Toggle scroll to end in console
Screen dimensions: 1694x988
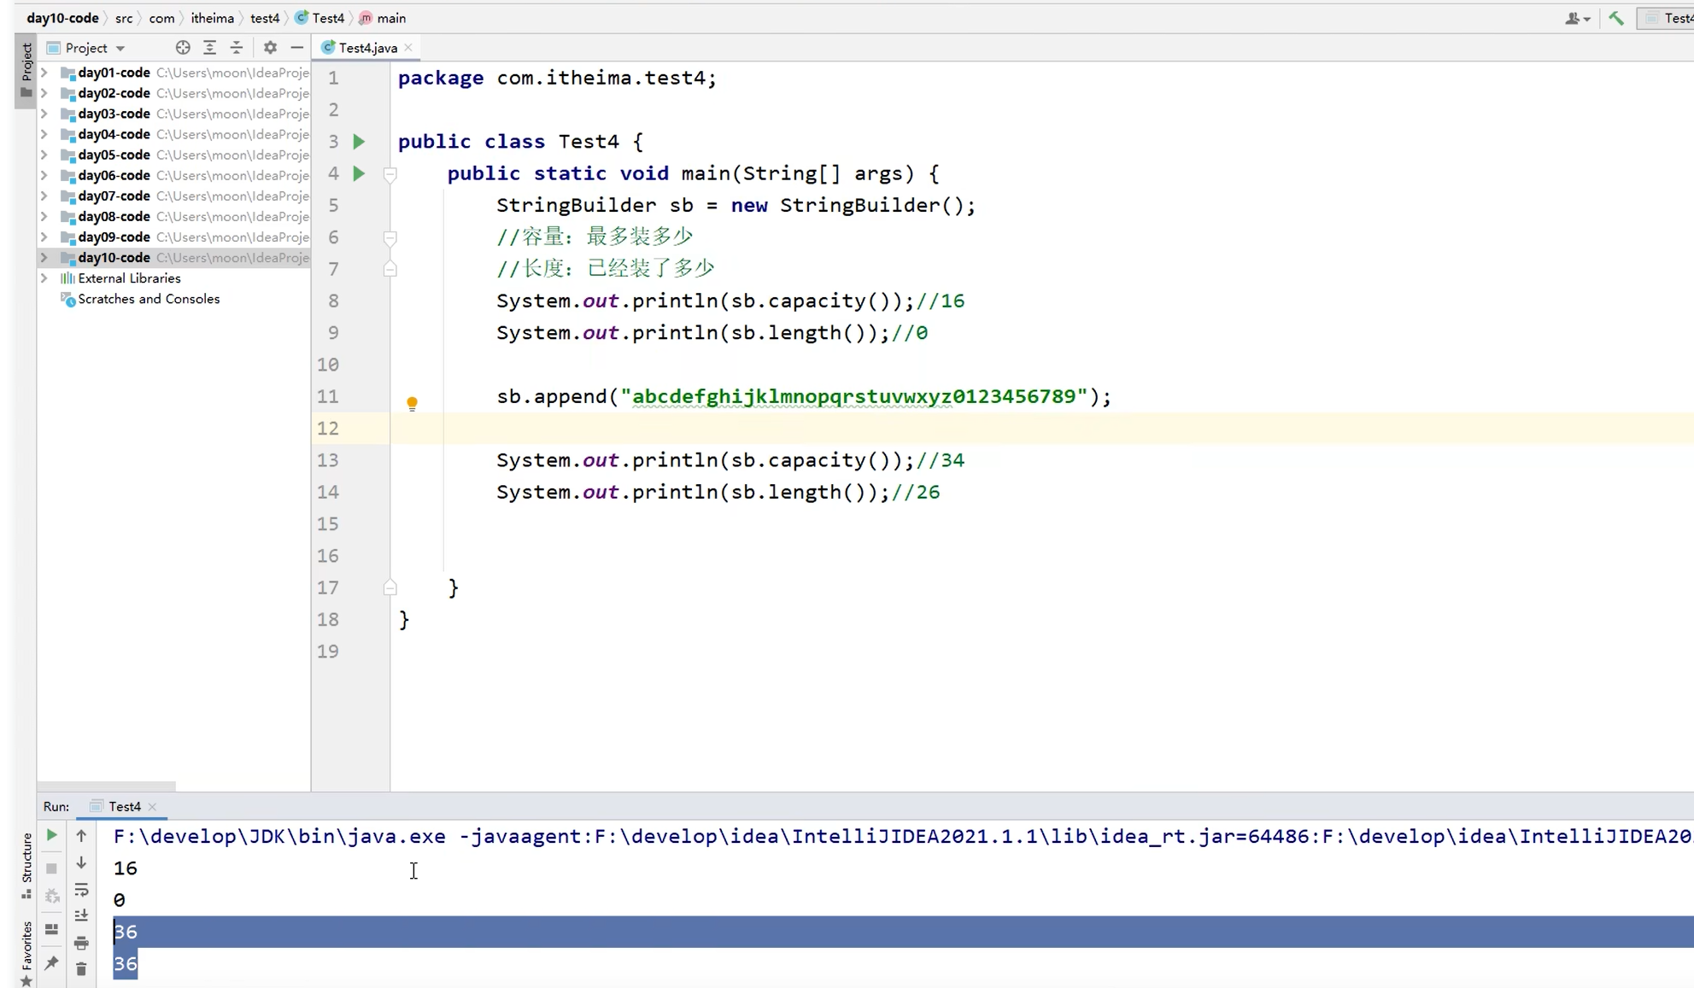81,915
